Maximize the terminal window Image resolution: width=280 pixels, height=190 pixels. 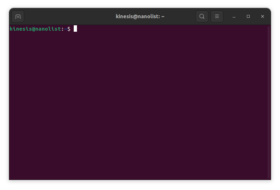point(248,16)
